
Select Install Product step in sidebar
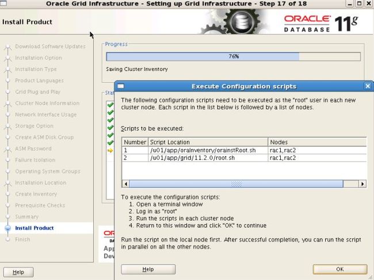[x=35, y=228]
